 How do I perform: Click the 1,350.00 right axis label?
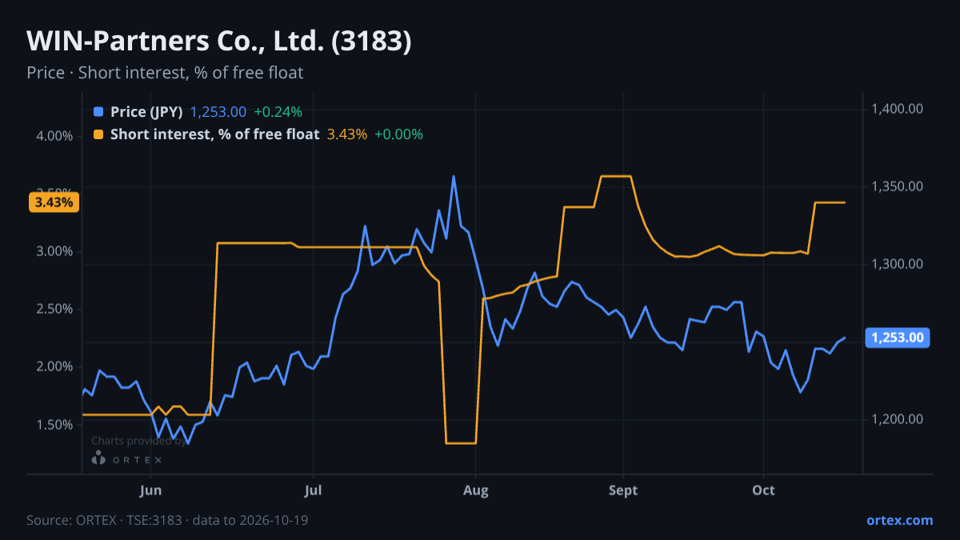[899, 186]
